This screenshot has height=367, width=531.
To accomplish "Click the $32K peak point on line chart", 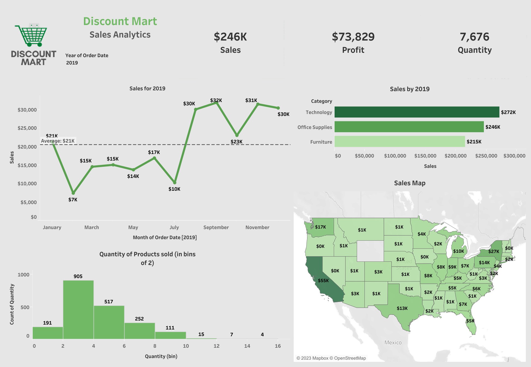I will pyautogui.click(x=217, y=103).
